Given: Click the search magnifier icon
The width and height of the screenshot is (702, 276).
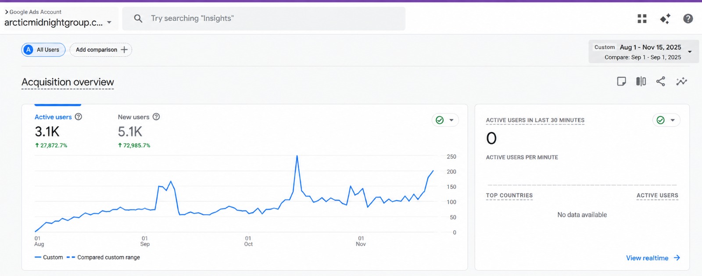Looking at the screenshot, I should (138, 18).
